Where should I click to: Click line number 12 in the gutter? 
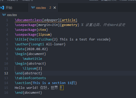pyautogui.click(x=6, y=73)
